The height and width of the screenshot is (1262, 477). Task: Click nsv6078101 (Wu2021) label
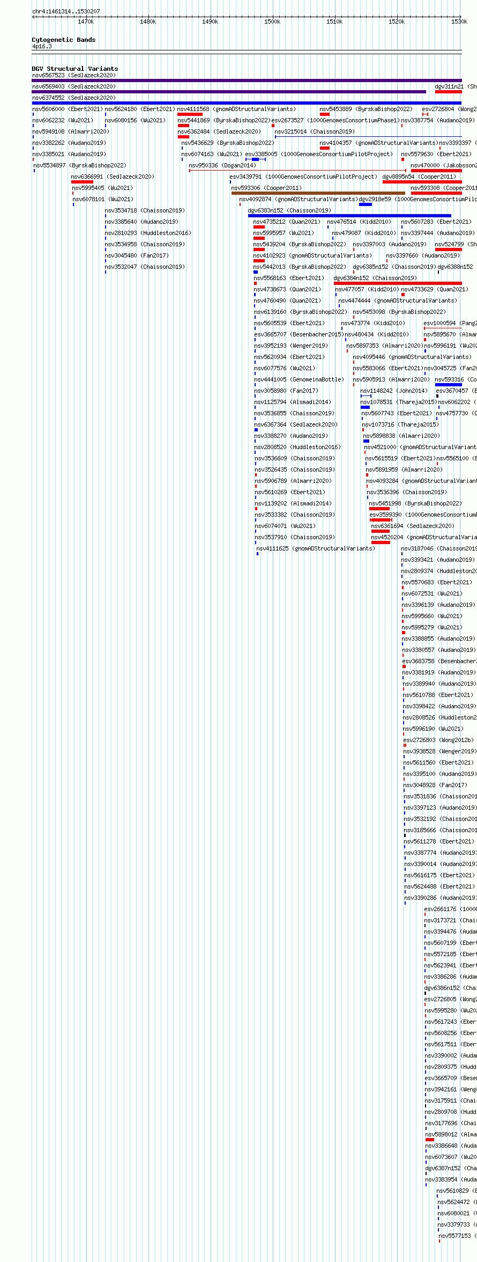[103, 199]
